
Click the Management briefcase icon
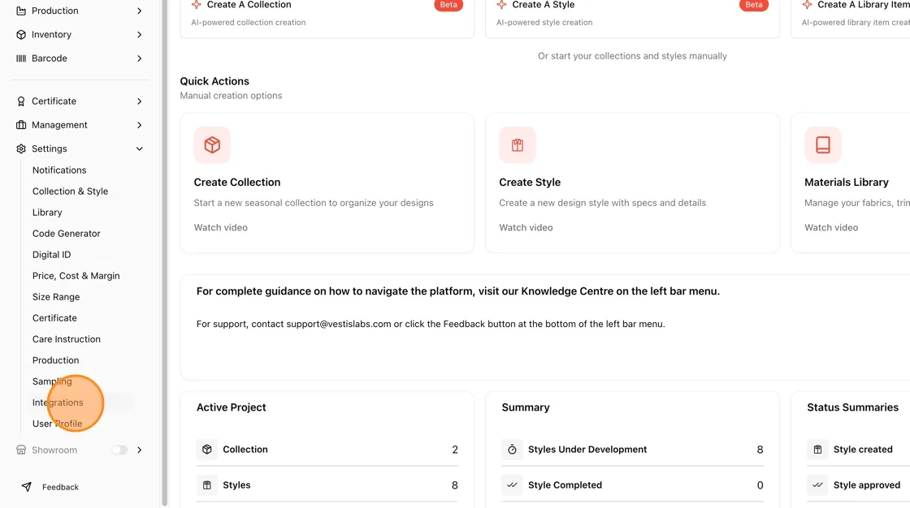[x=21, y=125]
